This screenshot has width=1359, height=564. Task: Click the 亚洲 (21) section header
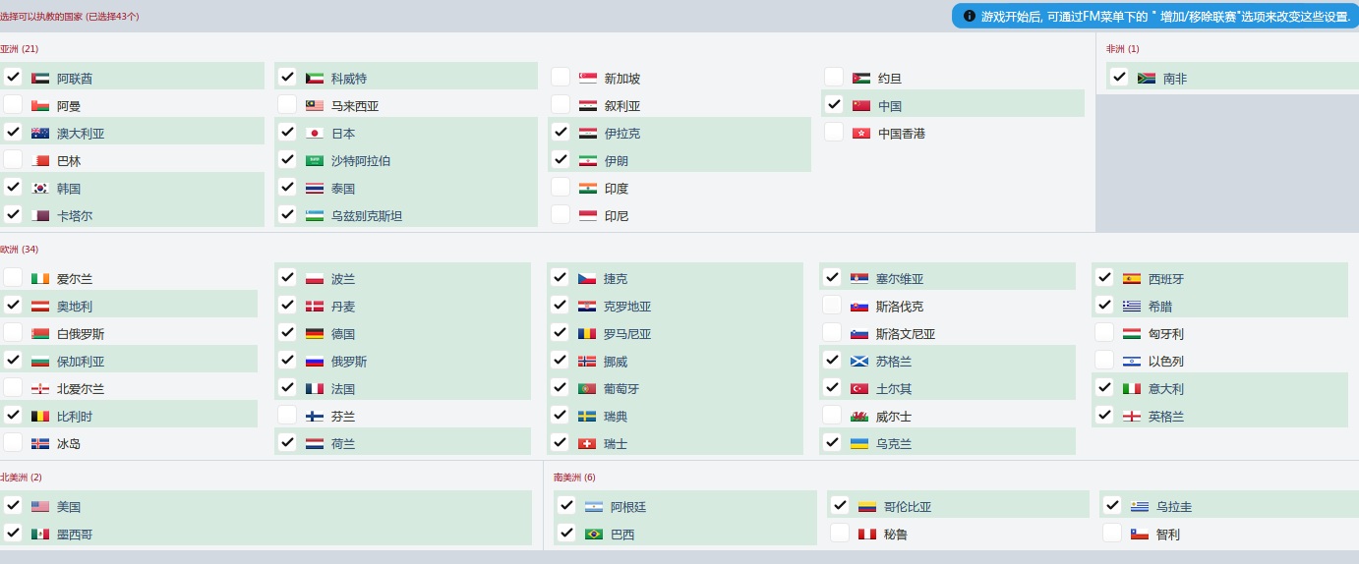(x=20, y=49)
